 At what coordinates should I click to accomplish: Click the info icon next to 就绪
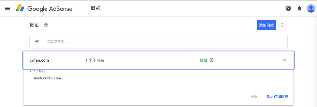pos(212,60)
